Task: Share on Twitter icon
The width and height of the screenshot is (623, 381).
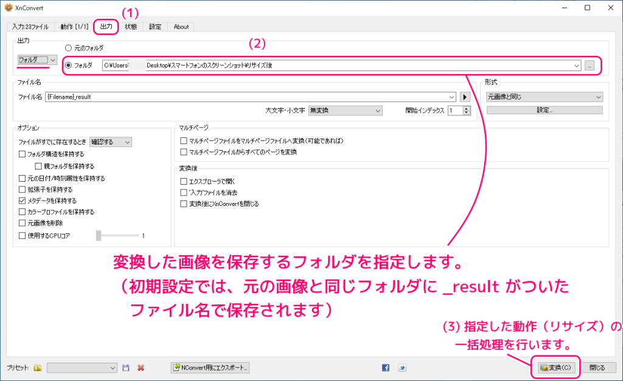Action: pyautogui.click(x=402, y=368)
